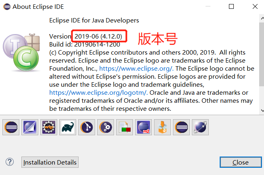Click the m2 Maven integration icon
Screen dimensions: 264x175
click(x=143, y=127)
